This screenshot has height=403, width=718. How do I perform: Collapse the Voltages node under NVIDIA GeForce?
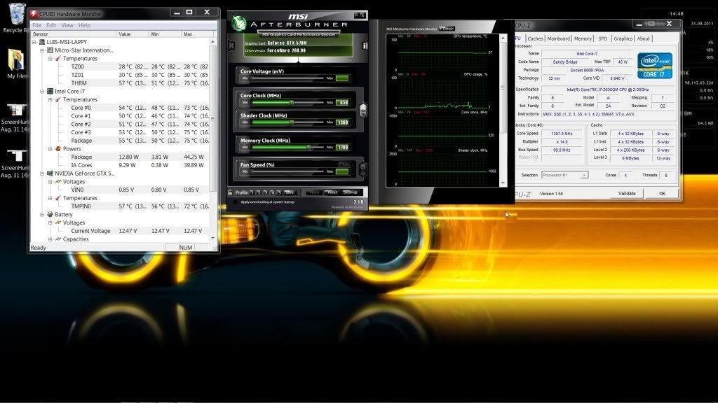[50, 182]
